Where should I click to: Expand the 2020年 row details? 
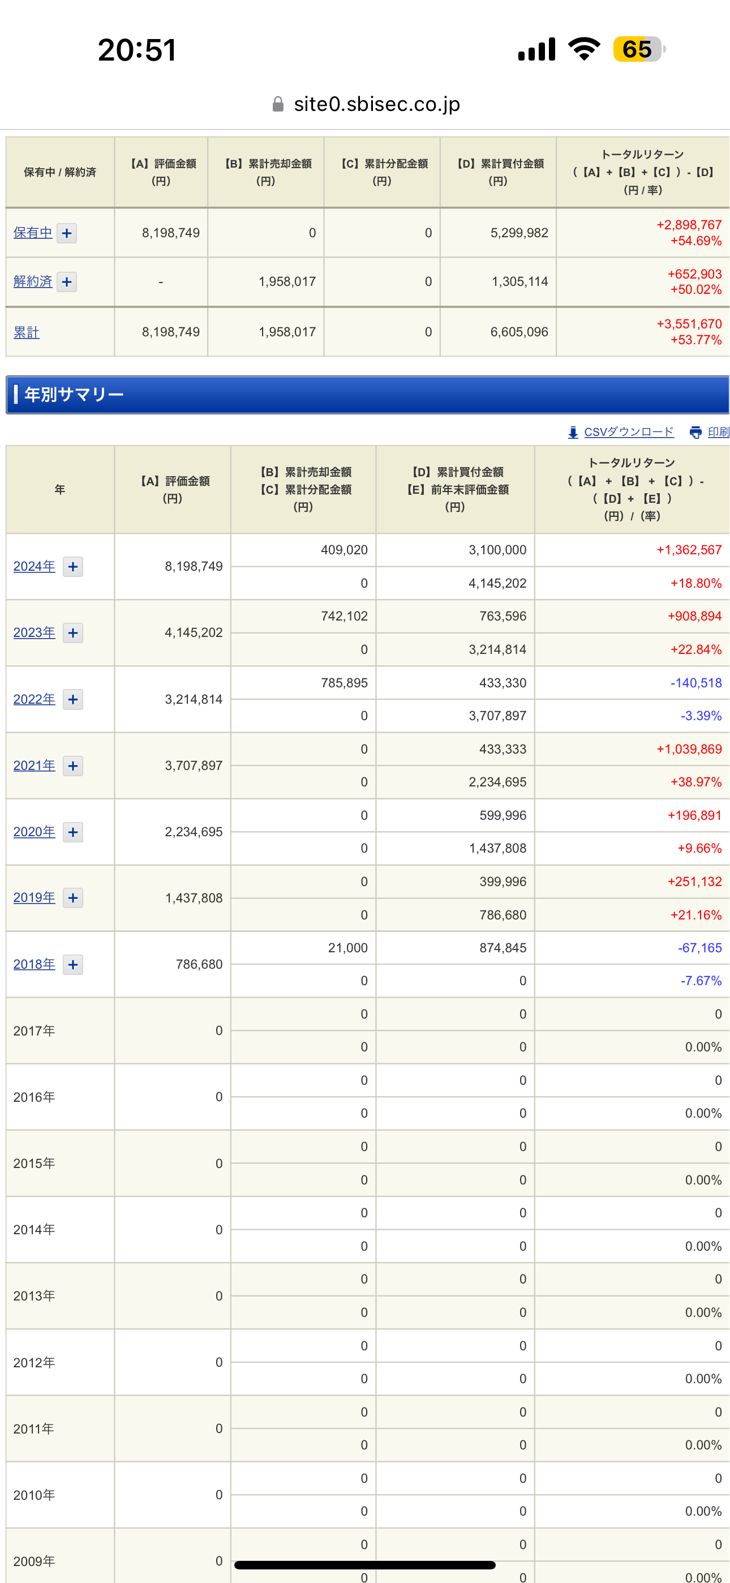[x=72, y=832]
